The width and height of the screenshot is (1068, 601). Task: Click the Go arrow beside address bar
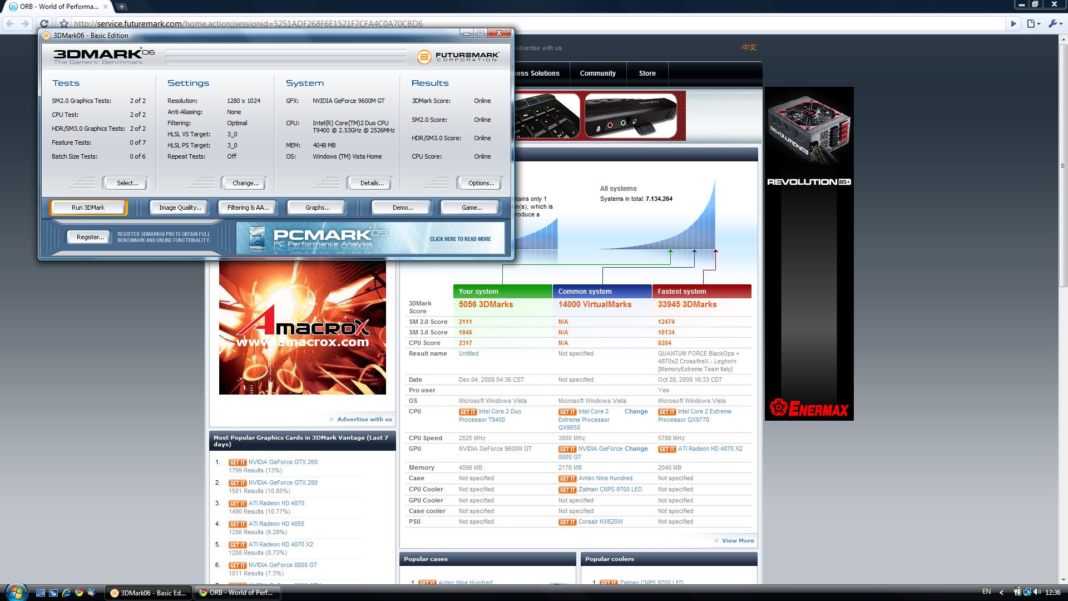pyautogui.click(x=1013, y=23)
